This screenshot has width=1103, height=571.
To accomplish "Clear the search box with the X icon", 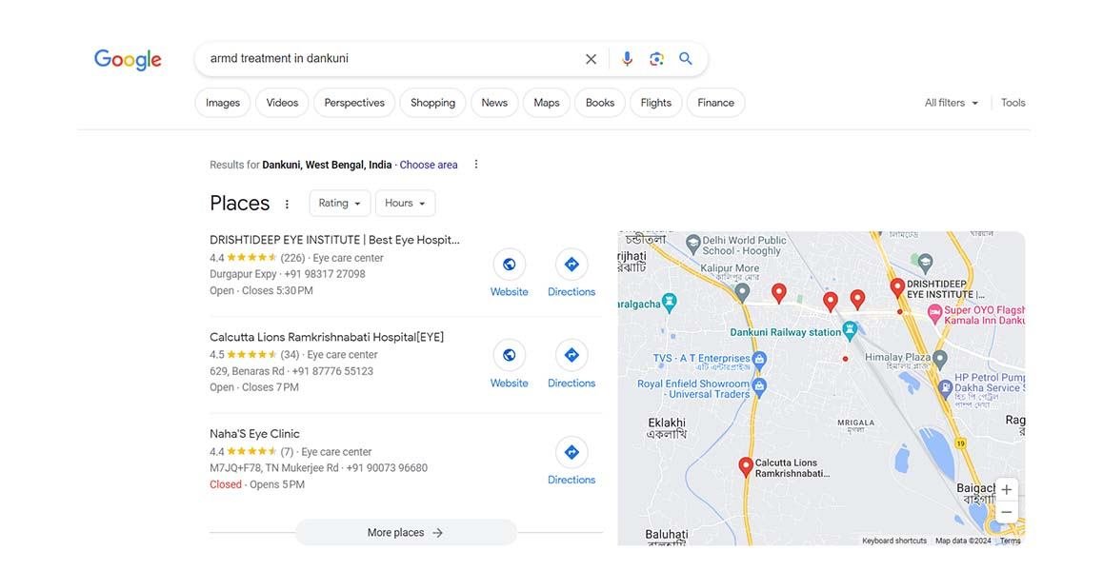I will click(x=591, y=59).
